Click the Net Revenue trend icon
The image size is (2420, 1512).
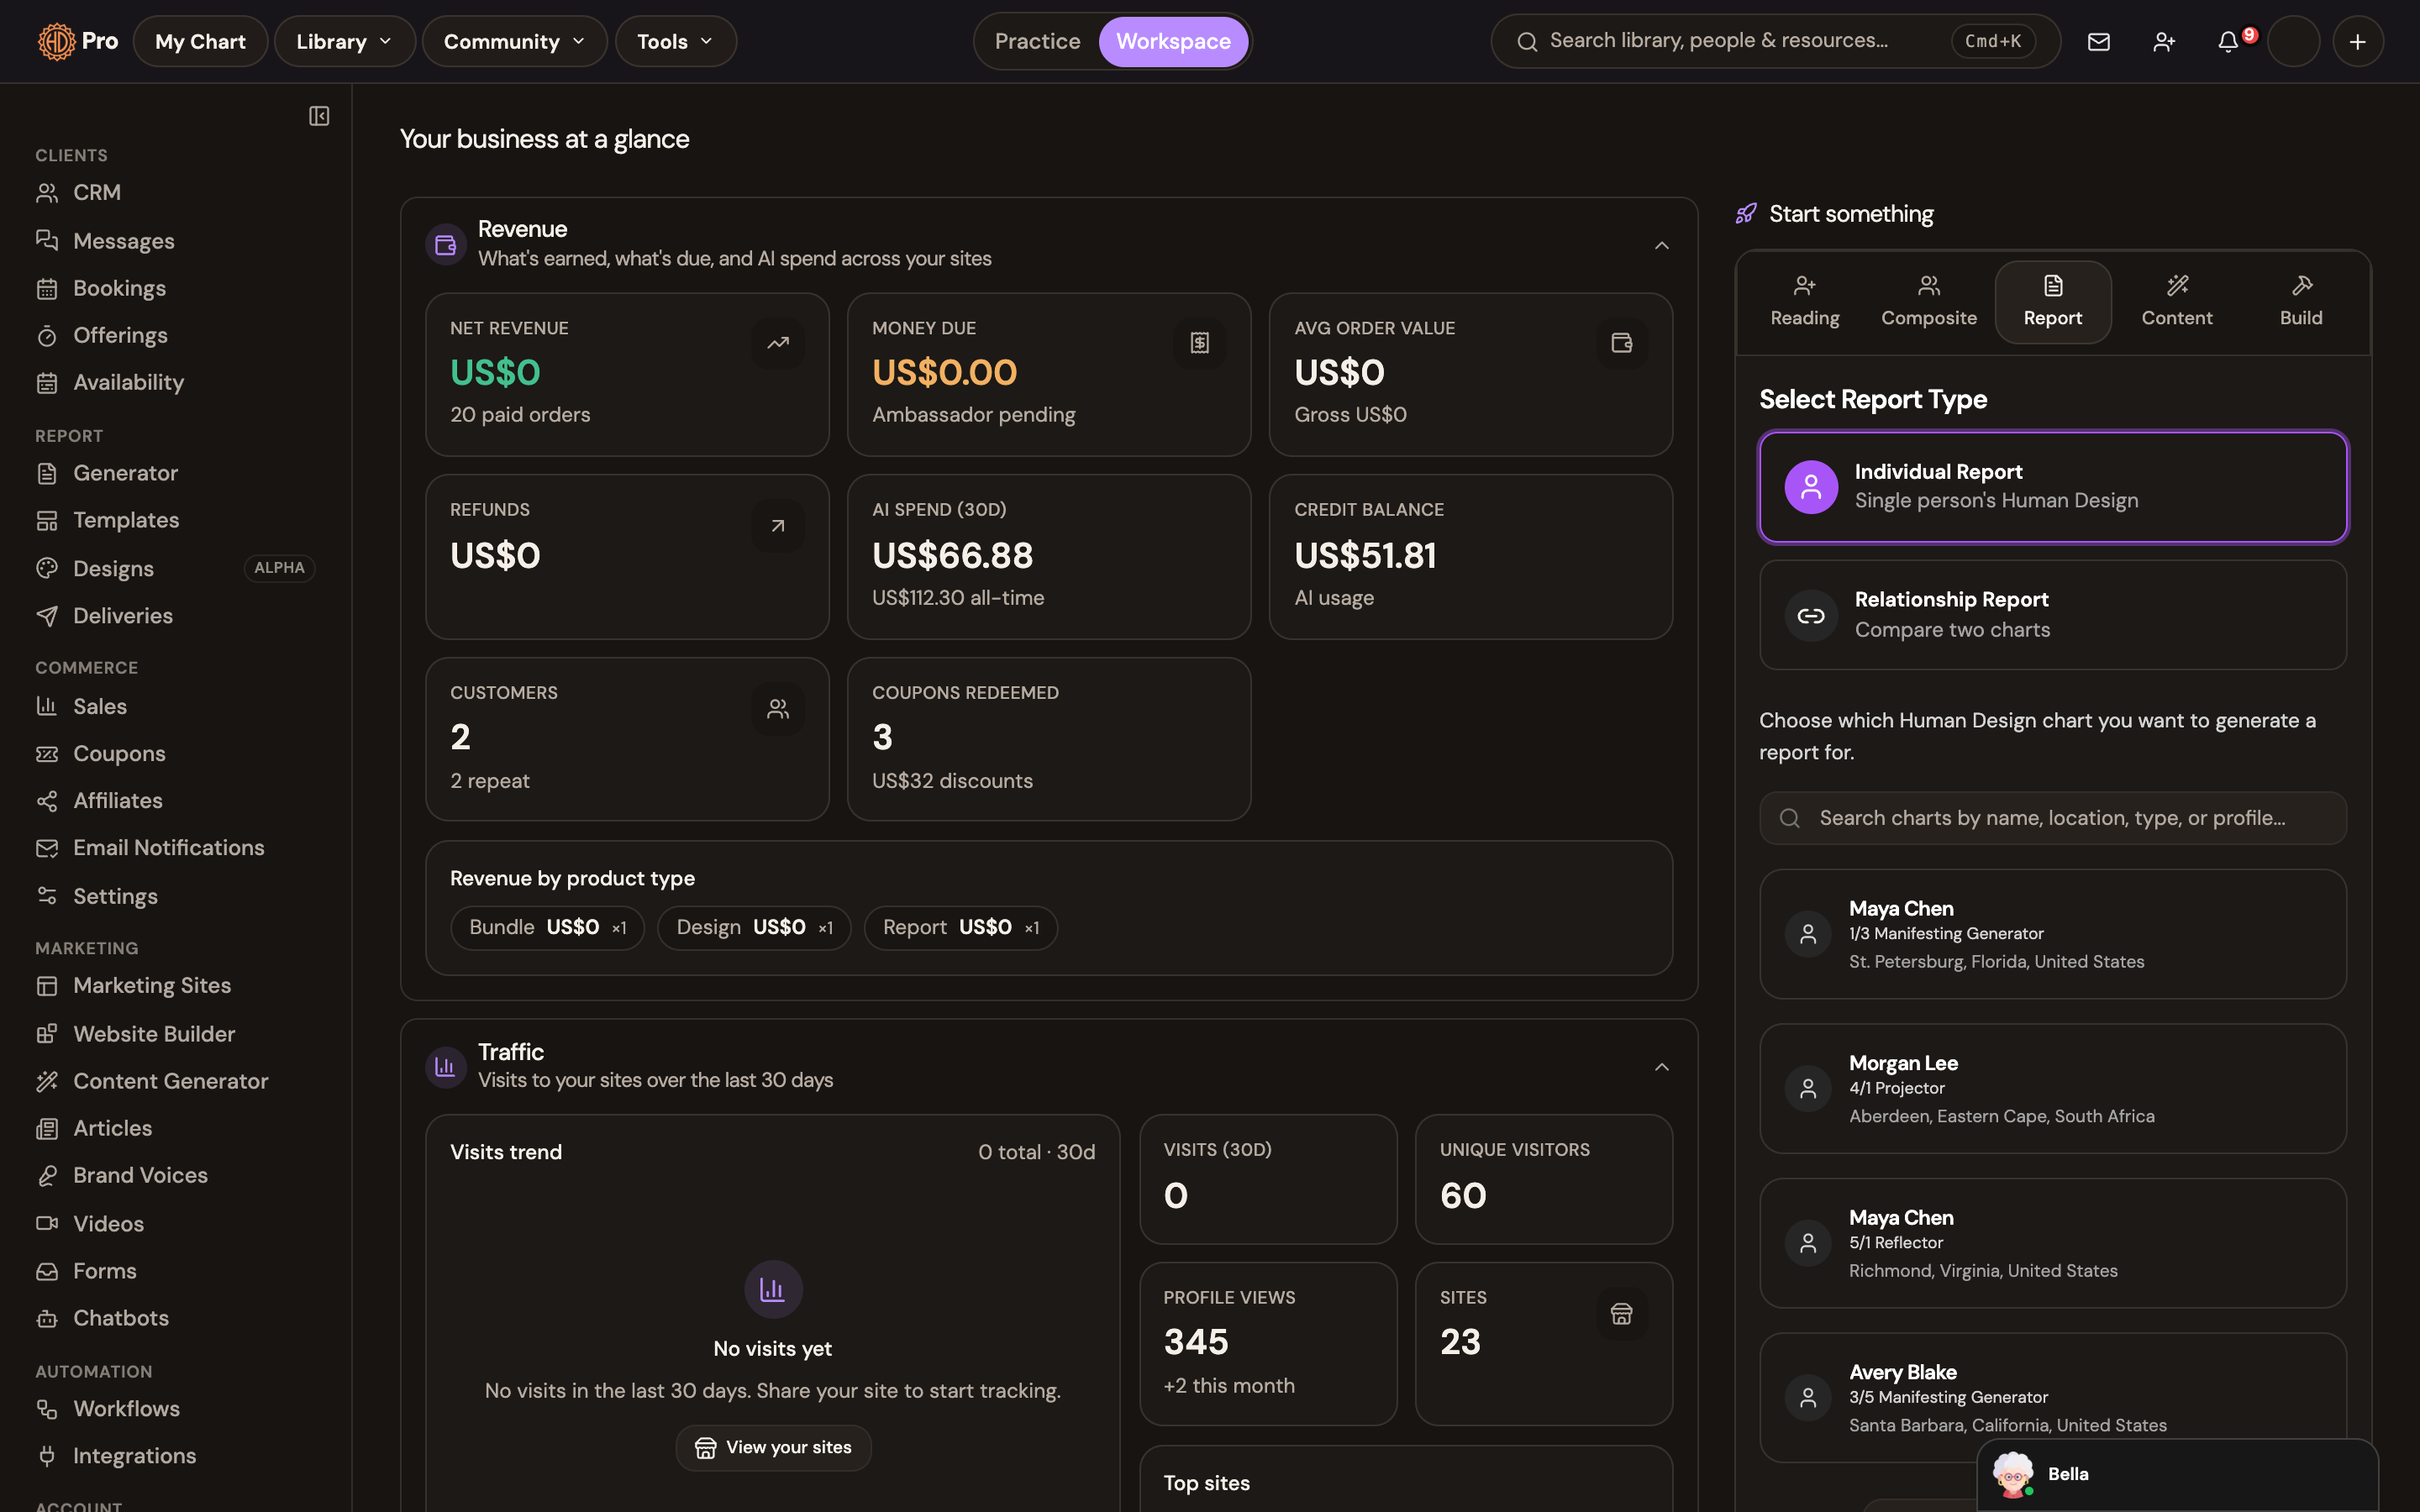[778, 344]
